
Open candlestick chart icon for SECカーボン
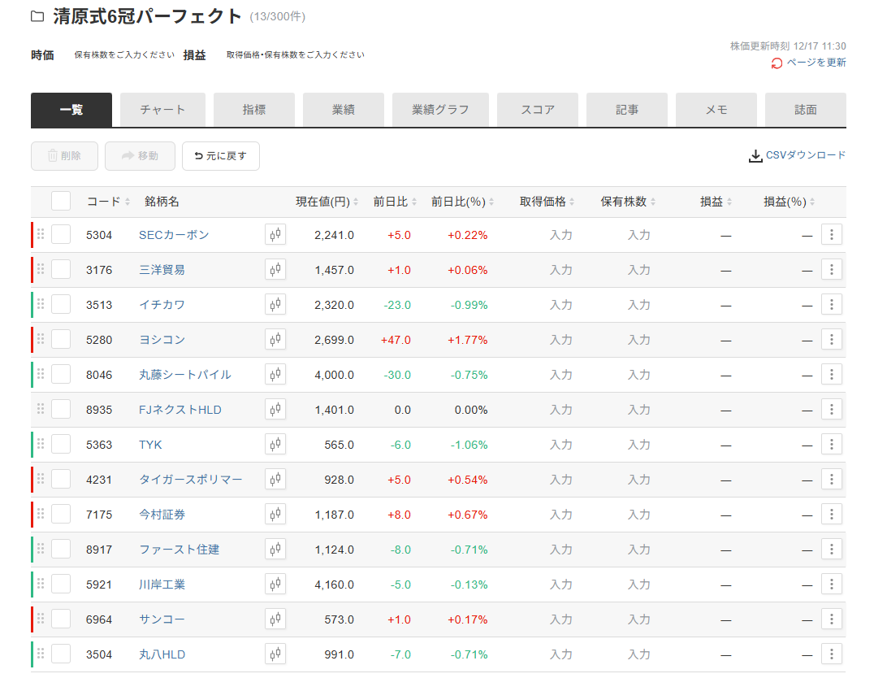(275, 235)
